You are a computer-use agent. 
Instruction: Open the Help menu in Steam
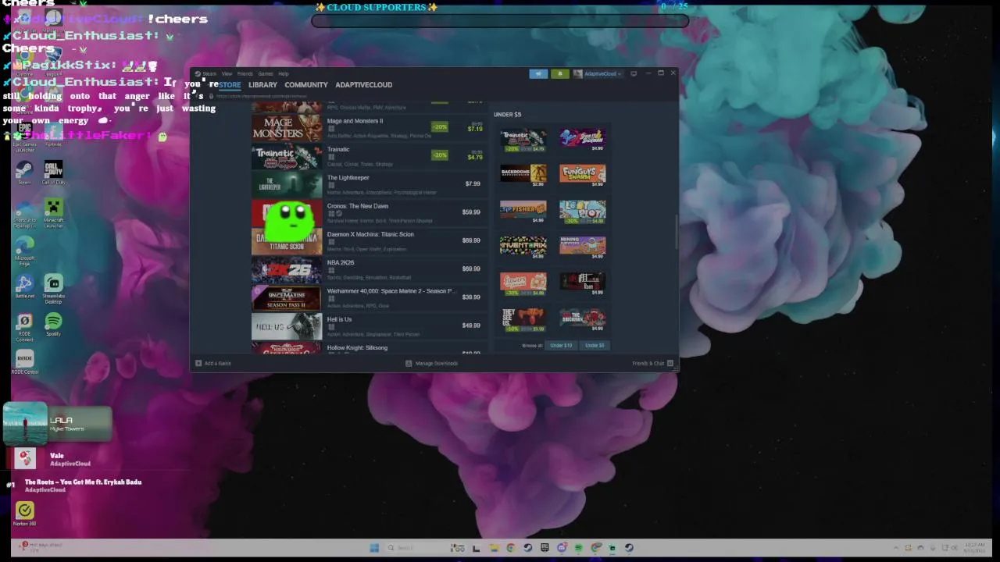pos(284,73)
